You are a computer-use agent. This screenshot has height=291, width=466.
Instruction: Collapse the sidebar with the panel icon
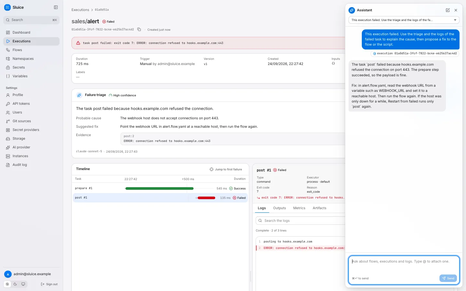click(x=56, y=7)
